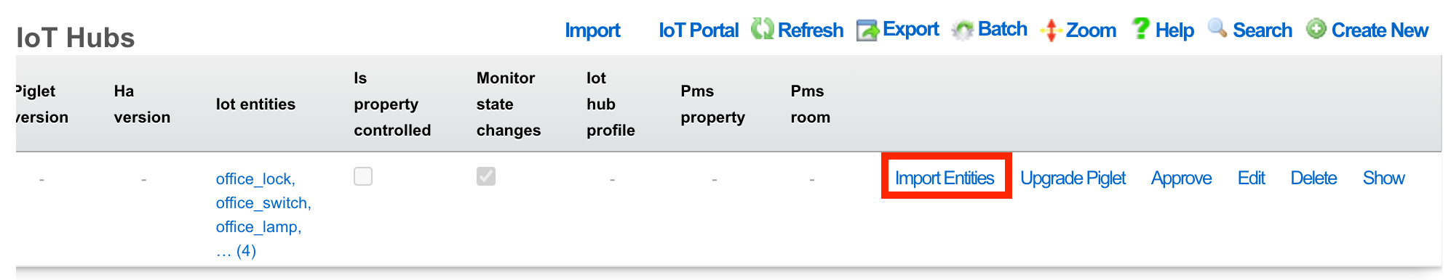Screen dimensions: 1451x280
Task: Toggle the Monitor state changes checkbox
Action: pyautogui.click(x=486, y=176)
